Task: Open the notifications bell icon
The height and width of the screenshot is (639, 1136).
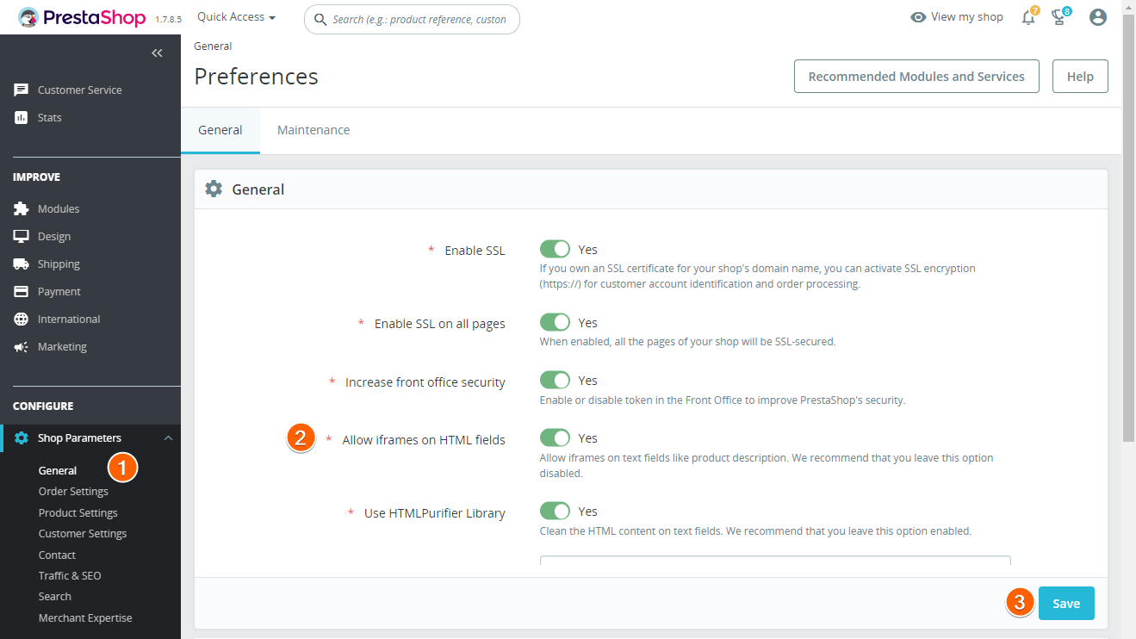Action: [x=1028, y=18]
